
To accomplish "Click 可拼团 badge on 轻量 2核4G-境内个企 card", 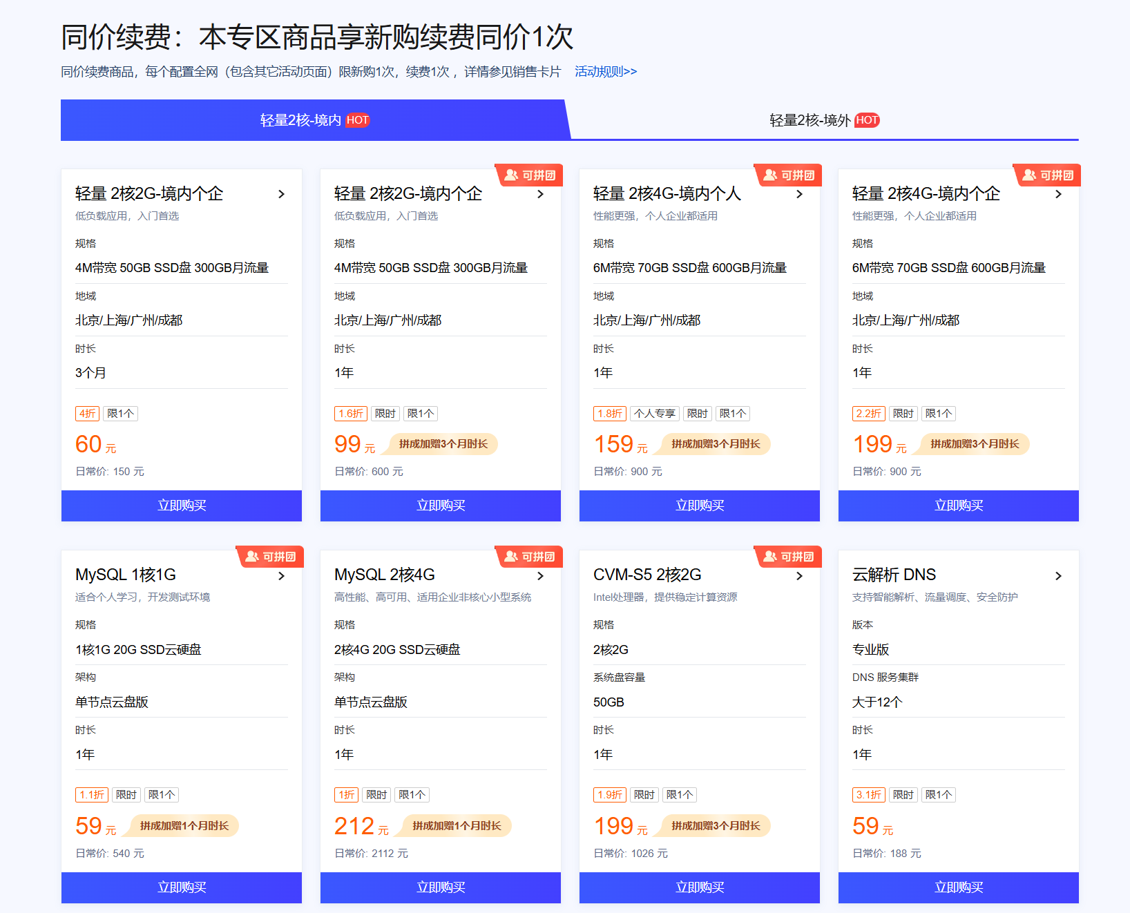I will [x=1048, y=175].
